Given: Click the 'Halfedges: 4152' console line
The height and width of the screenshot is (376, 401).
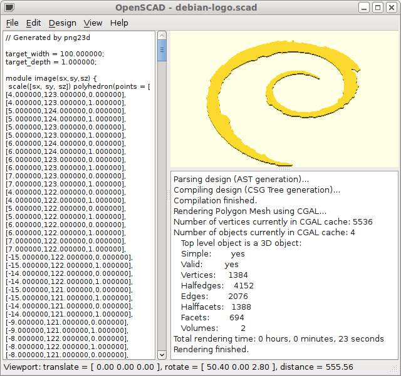Looking at the screenshot, I should tap(217, 286).
